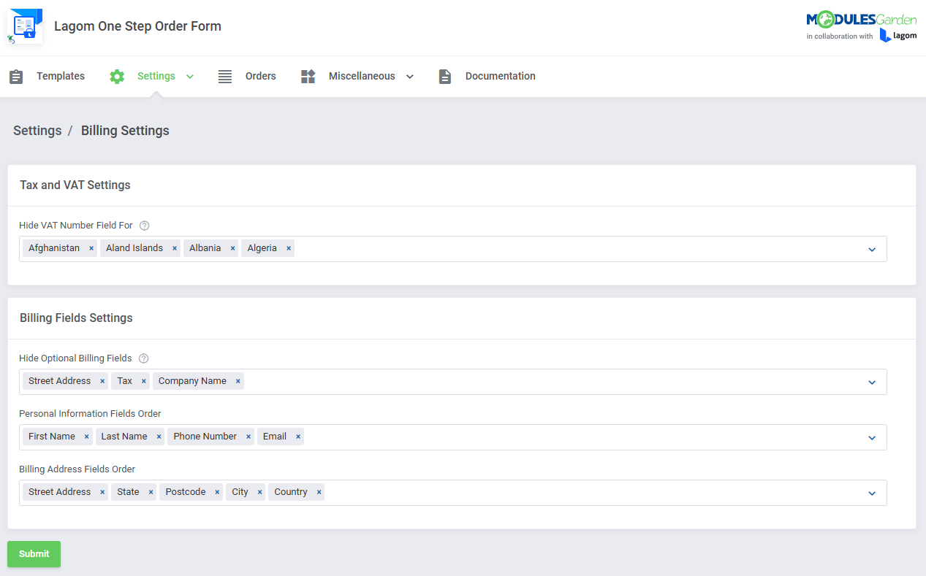Image resolution: width=926 pixels, height=576 pixels.
Task: Remove Postcode tag
Action: [x=217, y=492]
